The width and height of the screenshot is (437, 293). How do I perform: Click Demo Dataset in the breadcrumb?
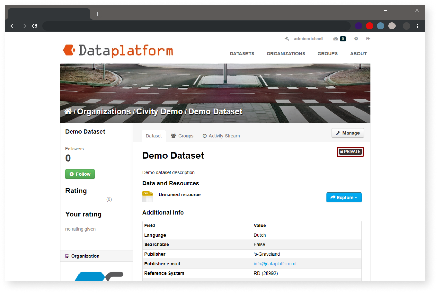click(215, 112)
